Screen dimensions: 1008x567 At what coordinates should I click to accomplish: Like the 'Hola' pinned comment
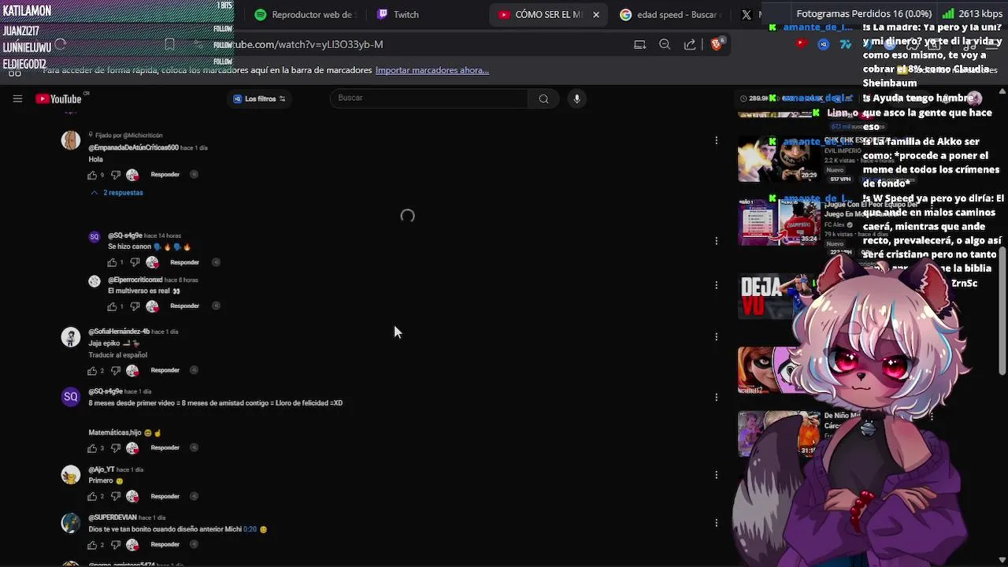click(x=92, y=175)
